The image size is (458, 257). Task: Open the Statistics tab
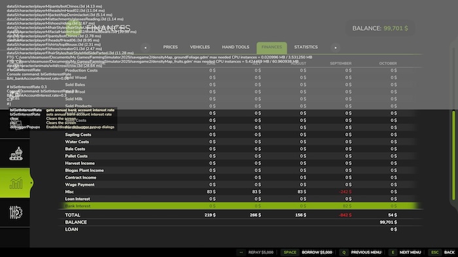click(x=306, y=47)
